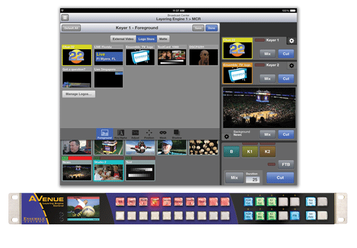The image size is (357, 248).
Task: Select the Live Singapore logo thumbnail
Action: 109,78
